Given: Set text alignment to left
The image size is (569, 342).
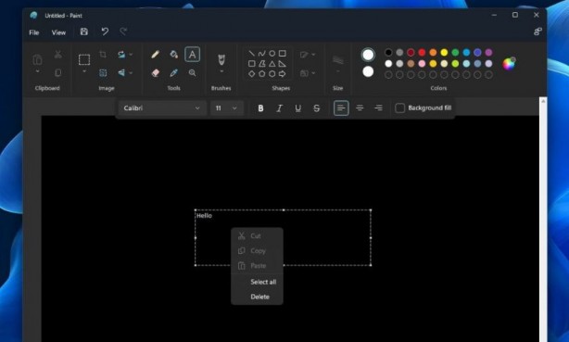Looking at the screenshot, I should coord(341,108).
